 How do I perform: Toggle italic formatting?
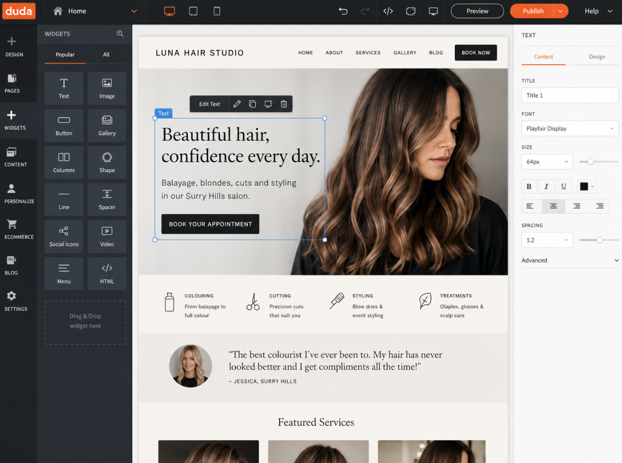click(546, 186)
